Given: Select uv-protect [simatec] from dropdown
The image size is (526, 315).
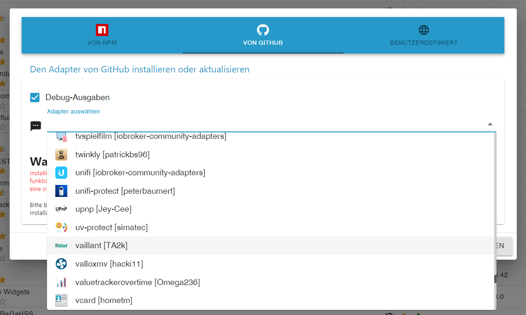Looking at the screenshot, I should coord(271,227).
